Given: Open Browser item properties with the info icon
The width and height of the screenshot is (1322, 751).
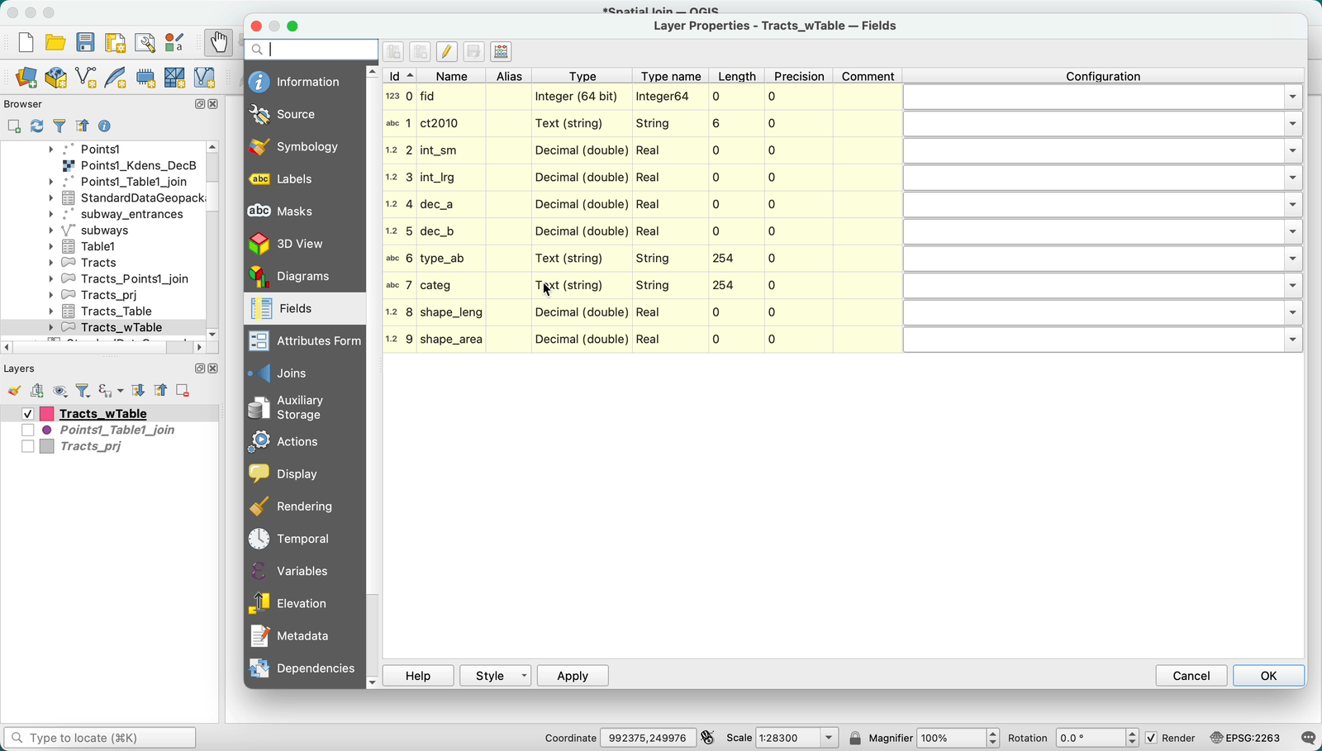Looking at the screenshot, I should (103, 126).
